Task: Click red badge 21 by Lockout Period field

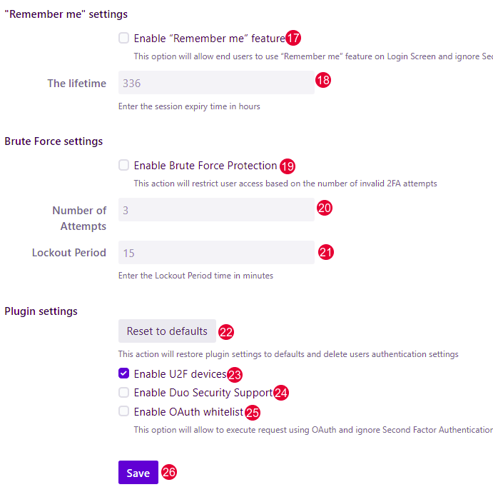Action: click(326, 252)
